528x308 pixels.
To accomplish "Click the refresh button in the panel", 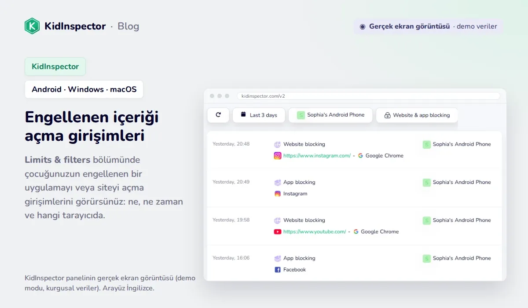I will pos(218,115).
